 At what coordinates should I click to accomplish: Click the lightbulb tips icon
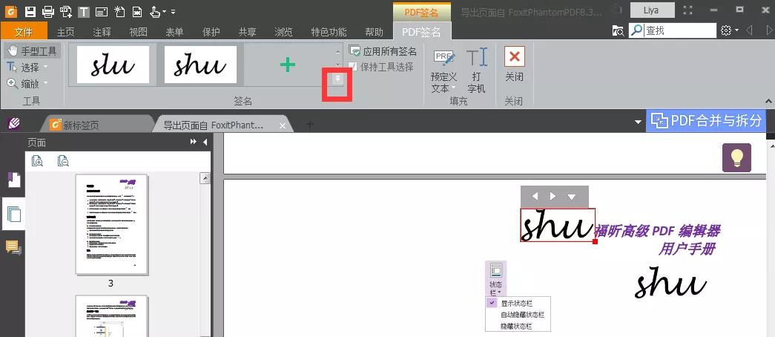pyautogui.click(x=736, y=158)
